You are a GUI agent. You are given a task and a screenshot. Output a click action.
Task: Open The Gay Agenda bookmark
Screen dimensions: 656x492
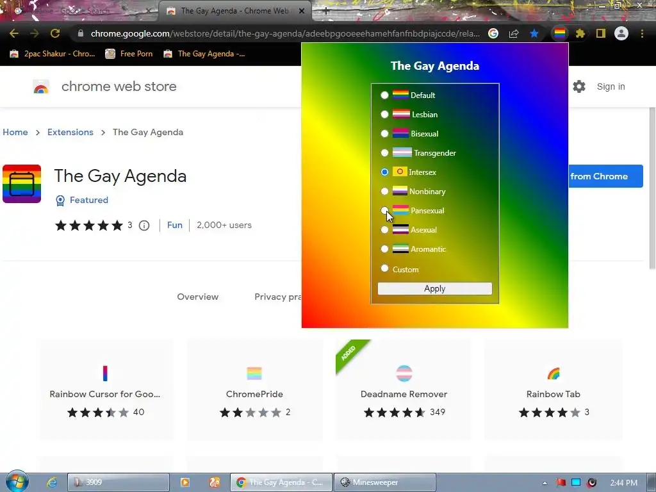204,54
